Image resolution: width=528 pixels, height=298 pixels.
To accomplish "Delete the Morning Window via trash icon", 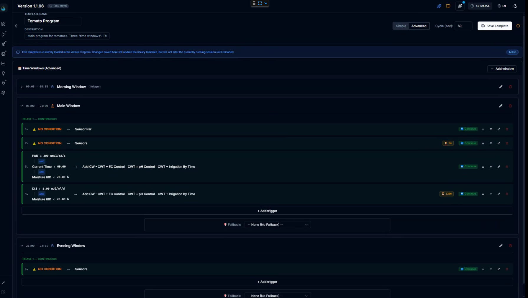I will click(510, 87).
